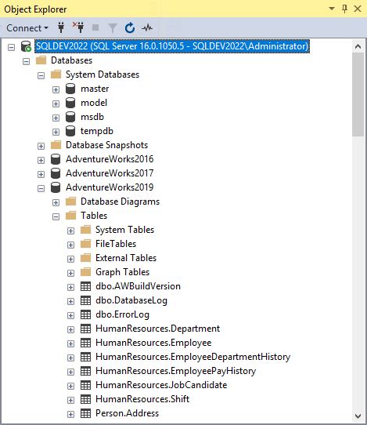The height and width of the screenshot is (425, 367).
Task: Select the dbo.DatabaseLog table
Action: 131,300
